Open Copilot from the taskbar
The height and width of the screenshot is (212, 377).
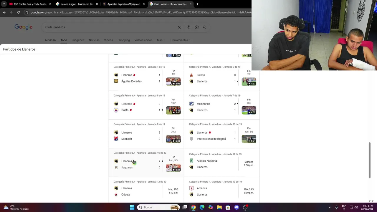point(211,207)
